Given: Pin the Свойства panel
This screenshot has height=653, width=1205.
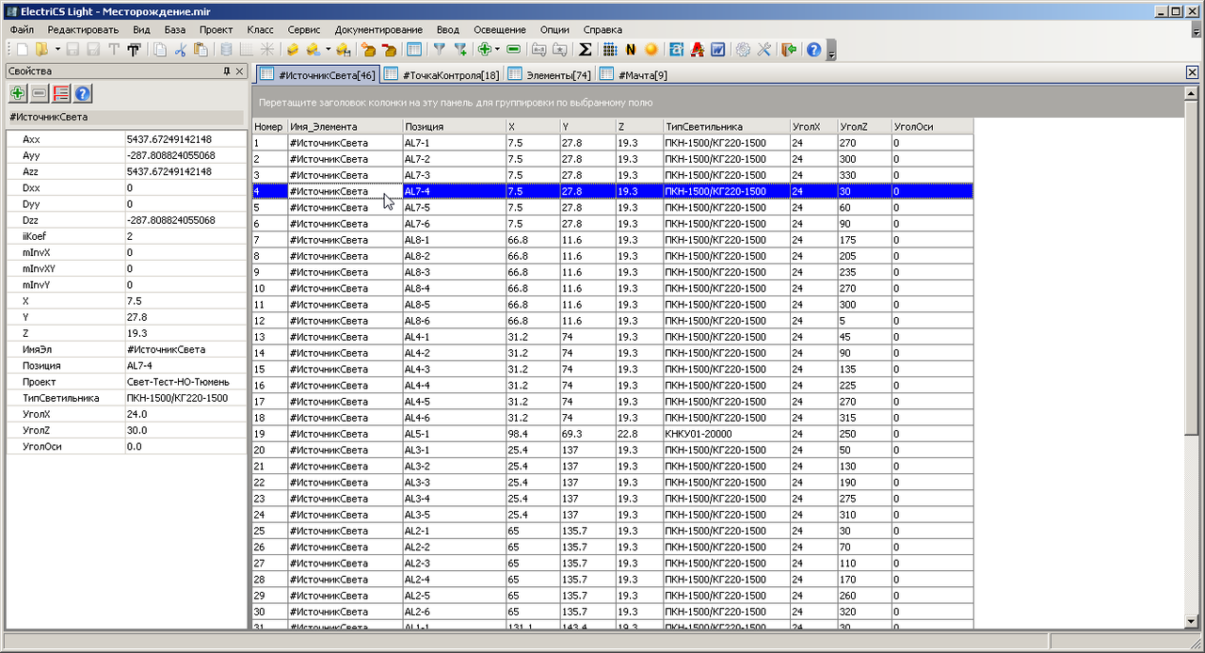Looking at the screenshot, I should click(x=226, y=71).
